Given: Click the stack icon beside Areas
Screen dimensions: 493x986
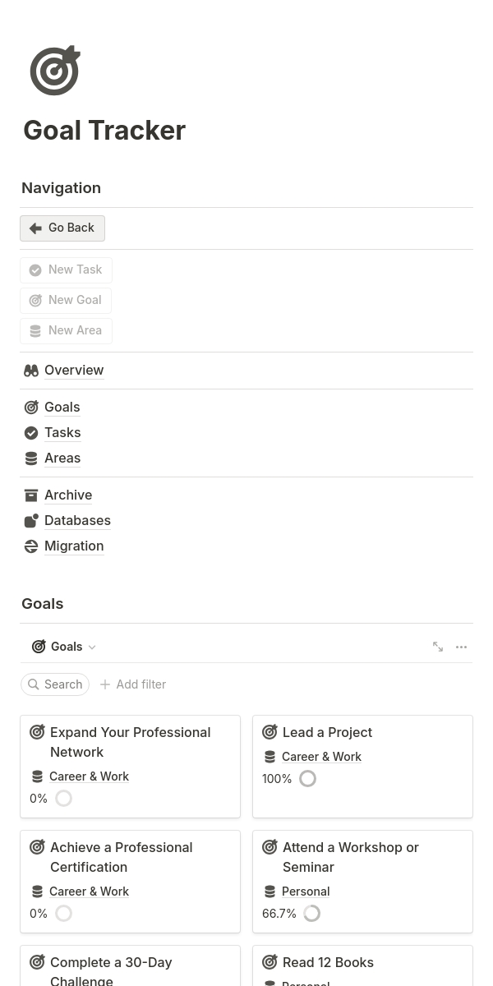Looking at the screenshot, I should [31, 458].
